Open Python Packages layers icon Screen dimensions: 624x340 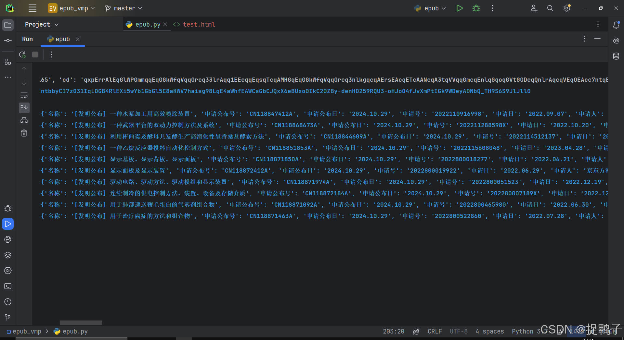tap(8, 255)
